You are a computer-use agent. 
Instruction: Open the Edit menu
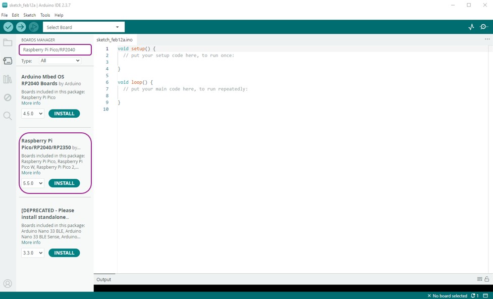tap(16, 15)
